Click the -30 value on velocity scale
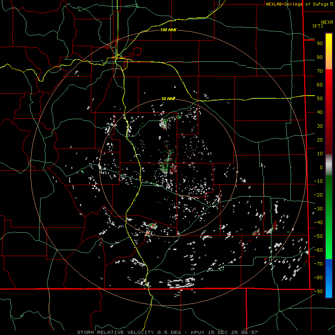 point(318,209)
